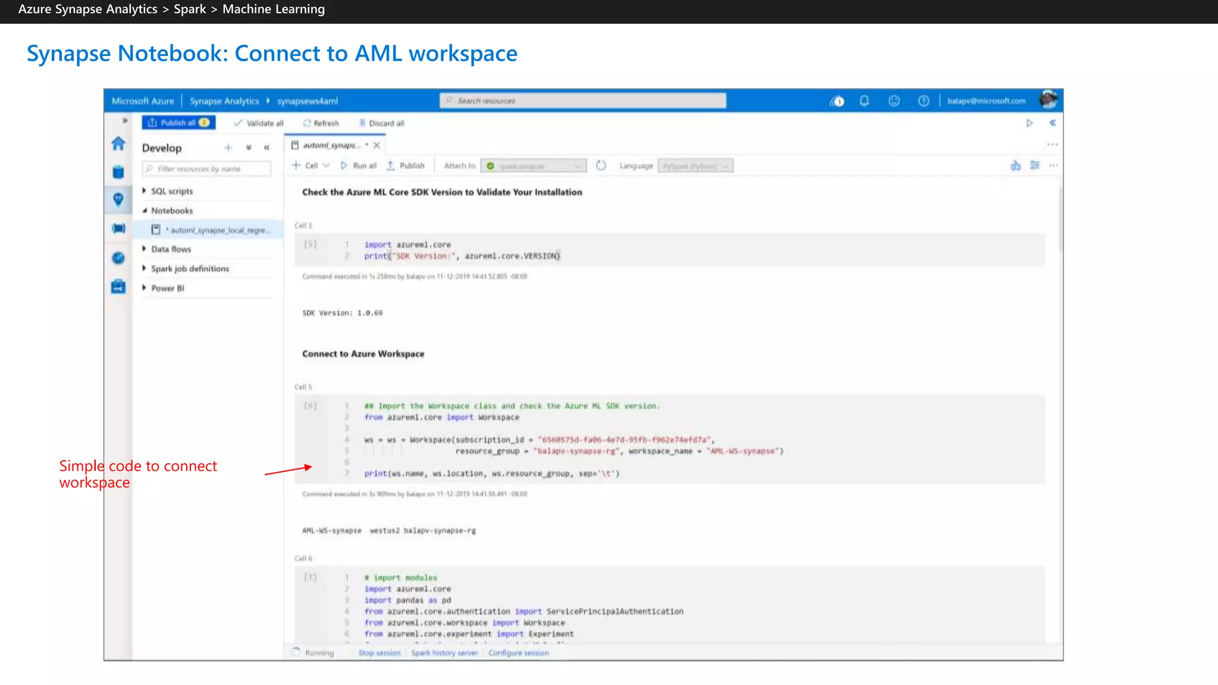Open the Orchestrate hub pipeline icon
Image resolution: width=1218 pixels, height=685 pixels.
pyautogui.click(x=118, y=229)
